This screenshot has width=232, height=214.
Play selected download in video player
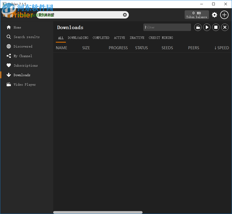[198, 28]
